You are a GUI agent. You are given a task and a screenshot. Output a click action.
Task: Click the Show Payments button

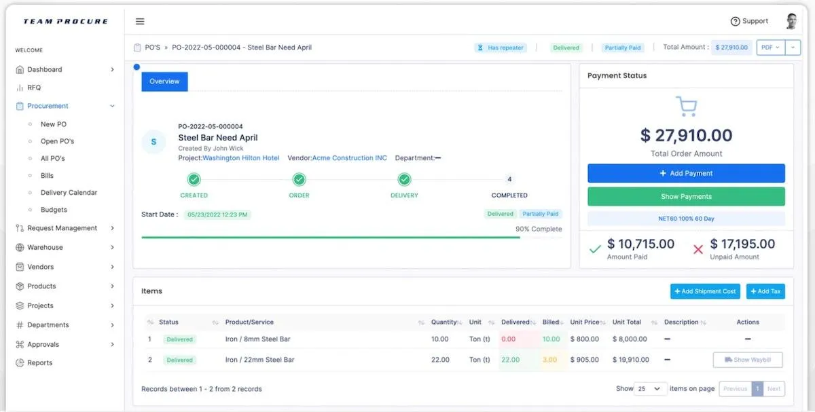[686, 197]
